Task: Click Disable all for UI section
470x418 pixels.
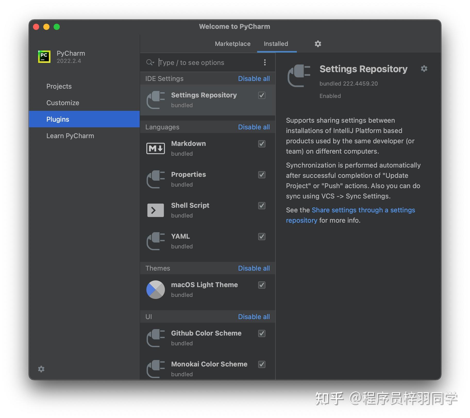Action: click(254, 317)
